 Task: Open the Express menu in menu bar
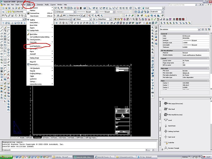click(x=53, y=5)
